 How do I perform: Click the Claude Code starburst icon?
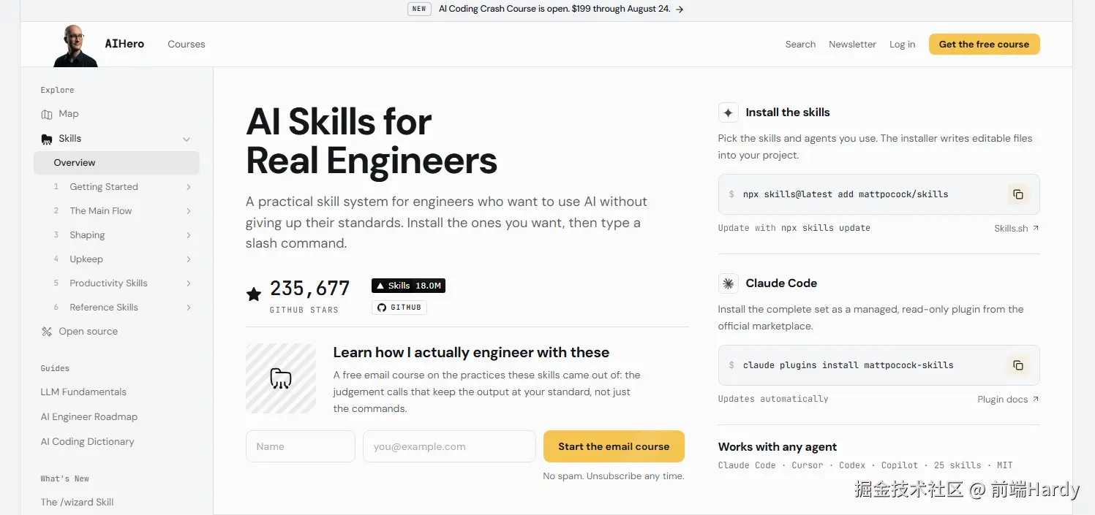(x=728, y=283)
